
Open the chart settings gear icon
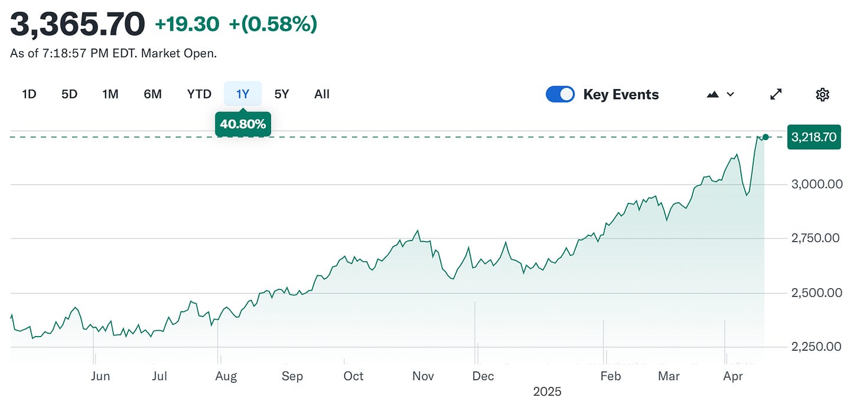tap(822, 94)
